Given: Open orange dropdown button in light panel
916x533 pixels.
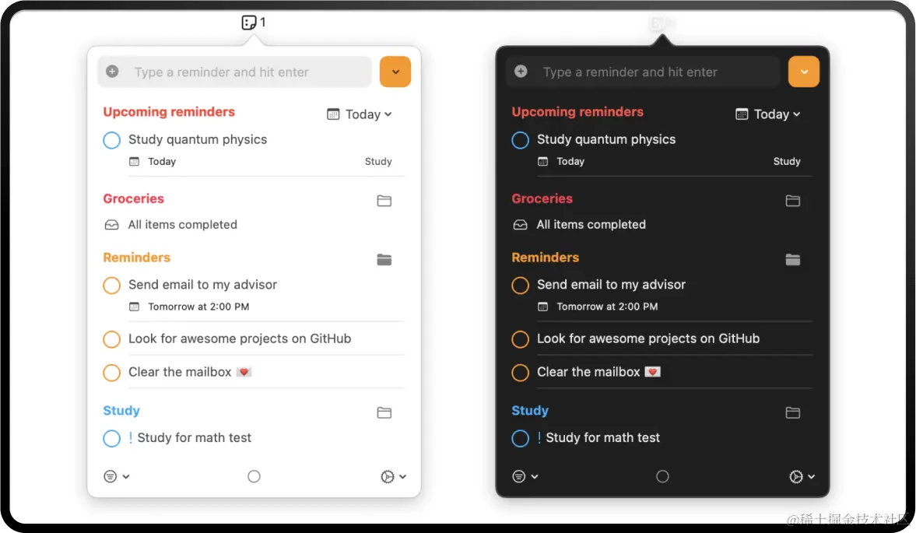Looking at the screenshot, I should point(395,72).
